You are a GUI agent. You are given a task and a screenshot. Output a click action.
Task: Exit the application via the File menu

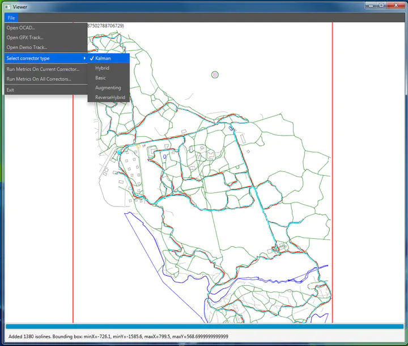(x=10, y=90)
